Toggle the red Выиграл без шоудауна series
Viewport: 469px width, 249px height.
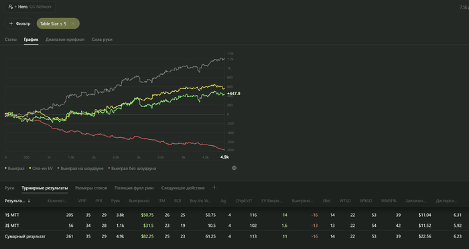[x=132, y=168]
